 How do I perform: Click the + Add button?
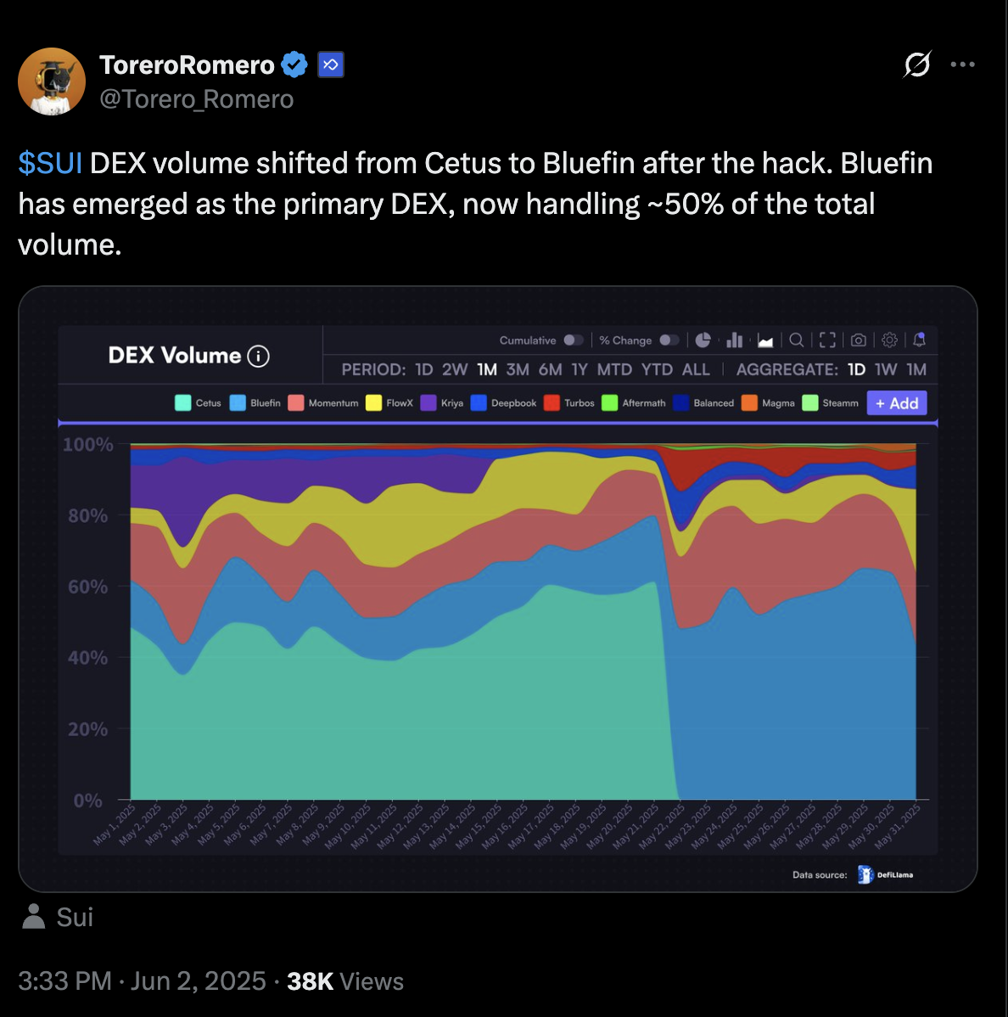point(897,402)
